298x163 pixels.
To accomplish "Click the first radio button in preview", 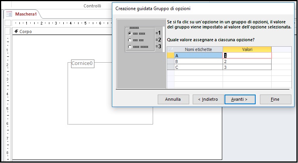I will pyautogui.click(x=130, y=33).
